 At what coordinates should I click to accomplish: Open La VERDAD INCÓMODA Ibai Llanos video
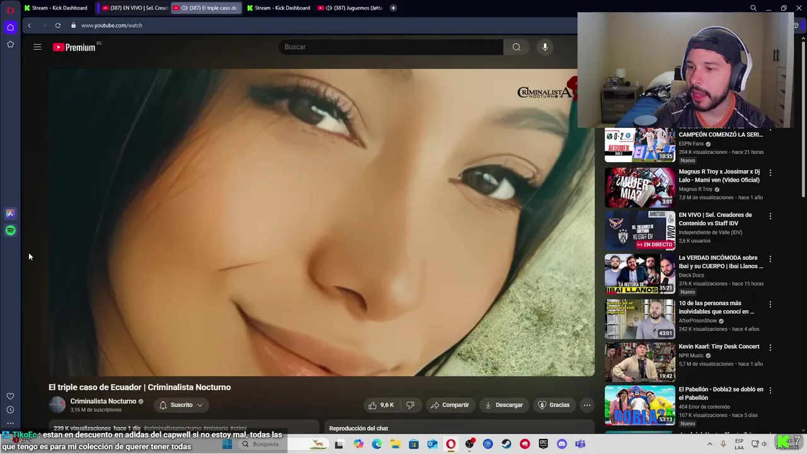(x=640, y=274)
